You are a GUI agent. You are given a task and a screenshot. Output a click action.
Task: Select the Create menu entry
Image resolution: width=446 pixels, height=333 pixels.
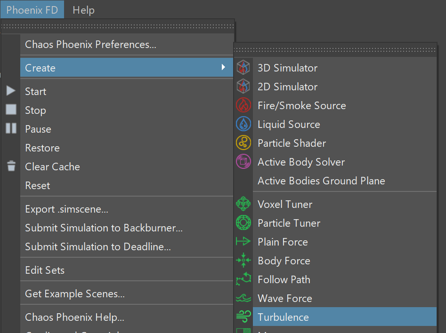[x=127, y=68]
